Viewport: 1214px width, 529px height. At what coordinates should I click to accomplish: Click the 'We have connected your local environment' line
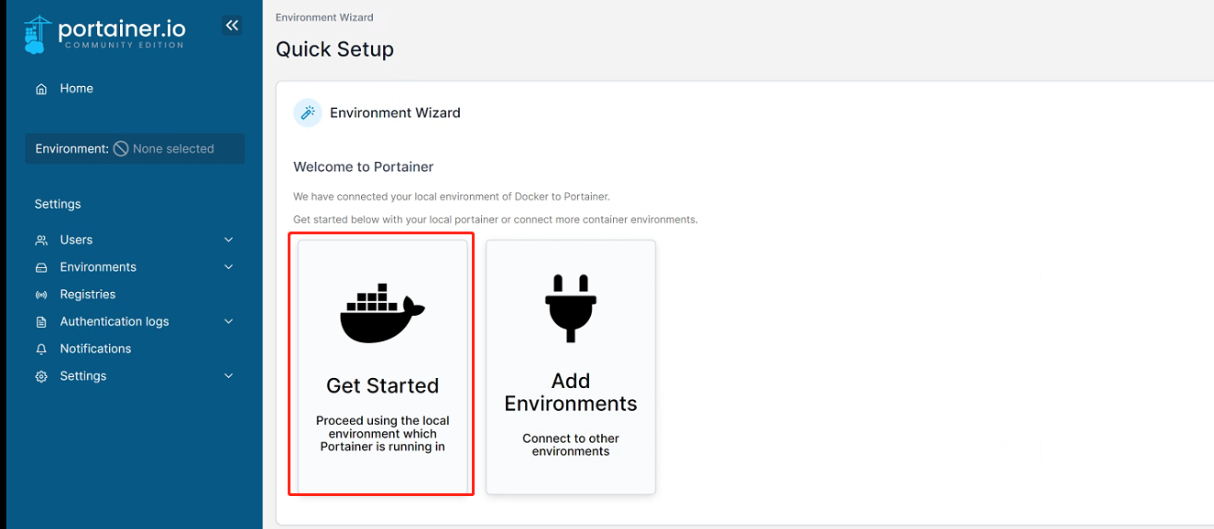click(x=452, y=197)
